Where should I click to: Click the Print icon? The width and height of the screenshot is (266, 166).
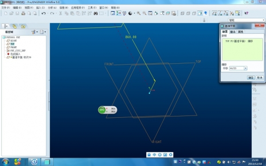tap(23, 13)
